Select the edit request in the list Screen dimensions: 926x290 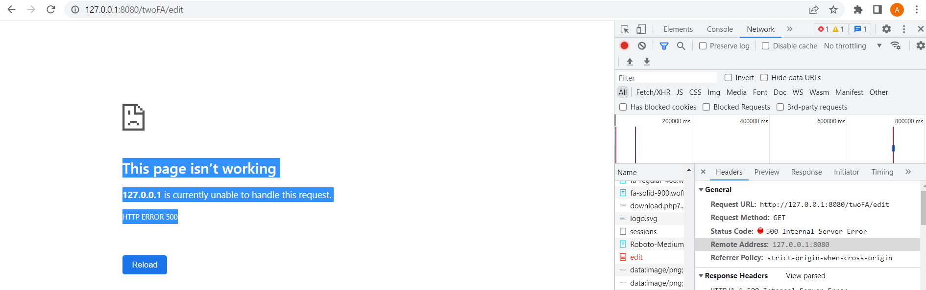click(636, 257)
